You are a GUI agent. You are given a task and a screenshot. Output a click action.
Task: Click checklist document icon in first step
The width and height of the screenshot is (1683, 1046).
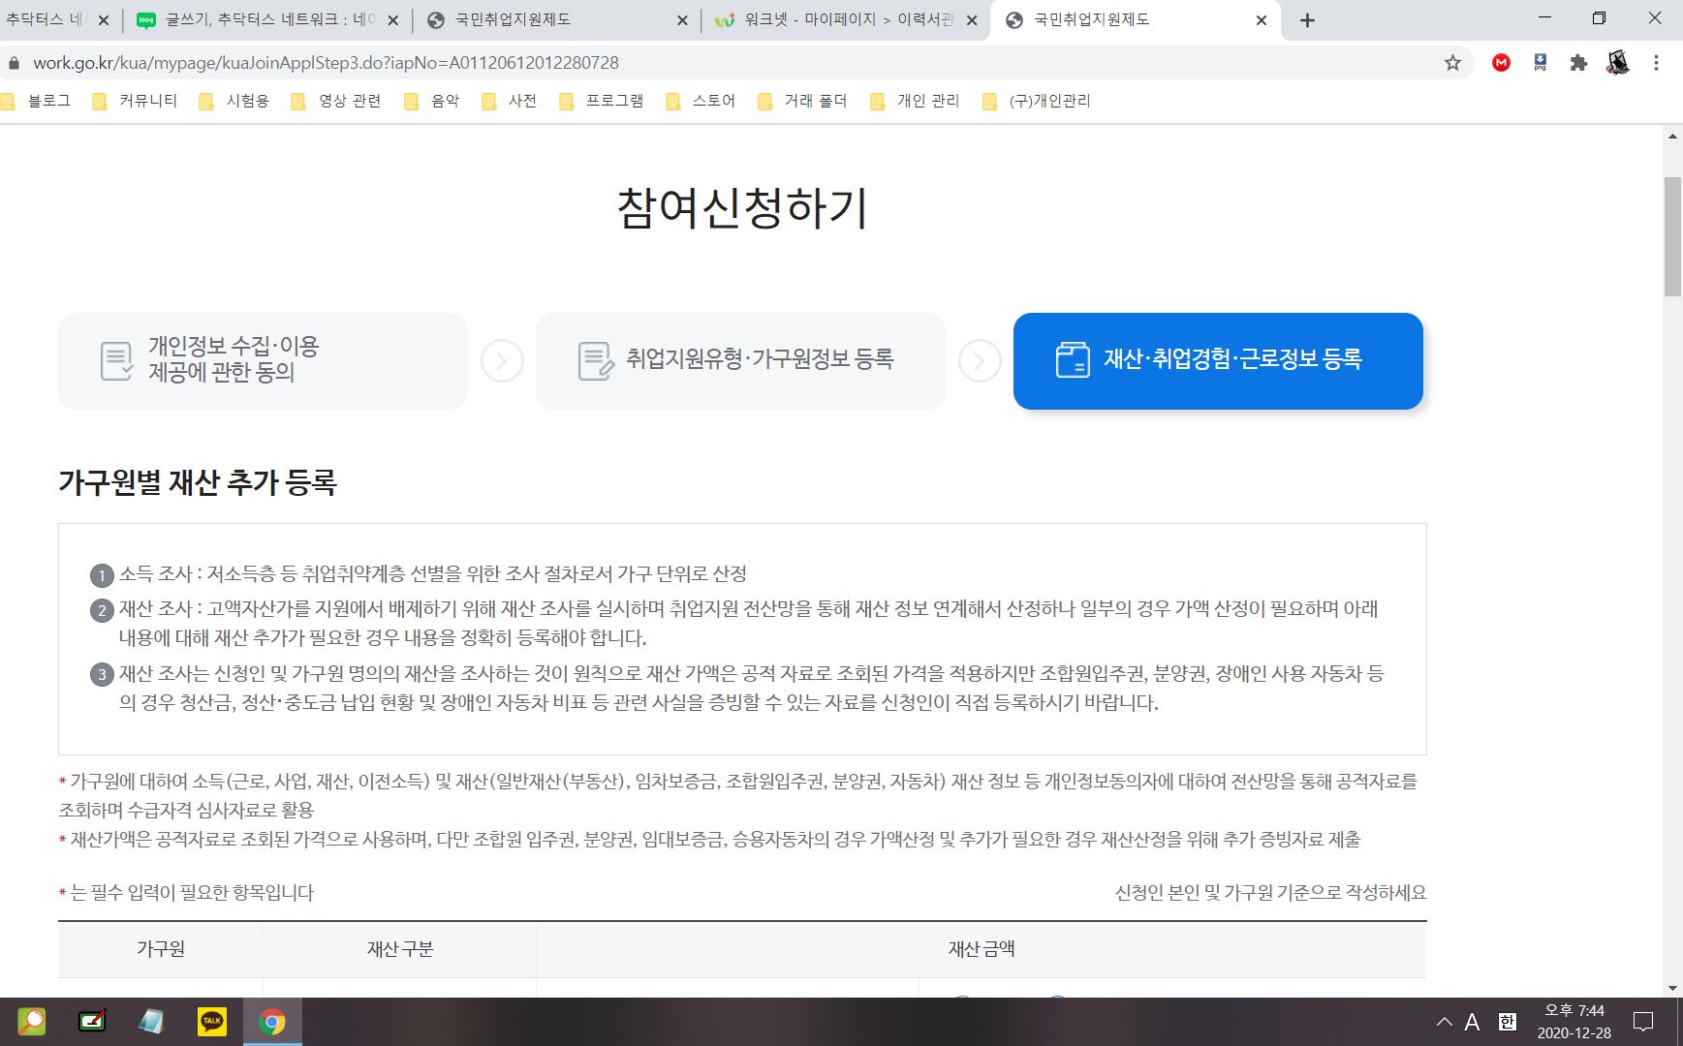[116, 360]
